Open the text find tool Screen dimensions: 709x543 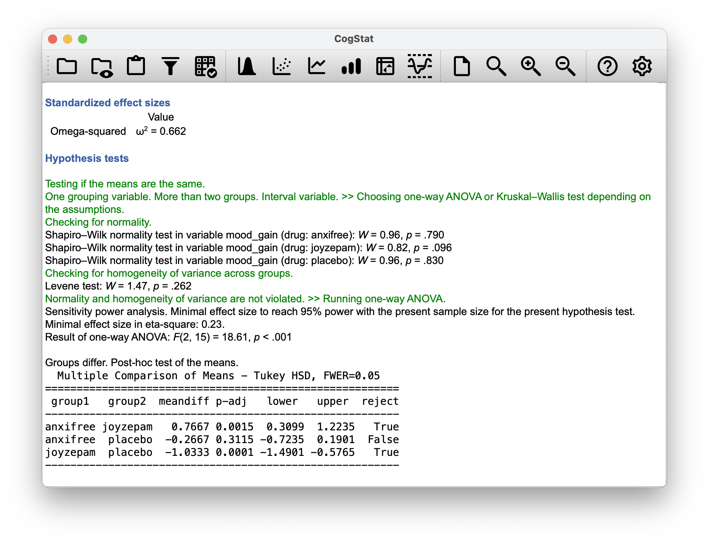coord(496,66)
